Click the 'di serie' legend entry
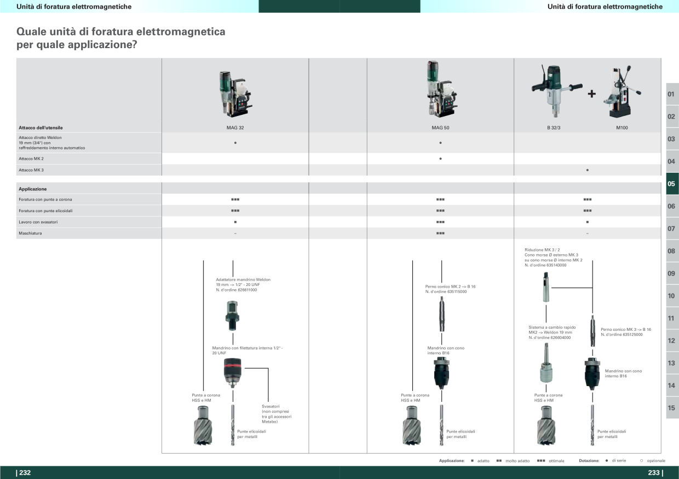Screen dimensions: 679x479 click(x=615, y=461)
